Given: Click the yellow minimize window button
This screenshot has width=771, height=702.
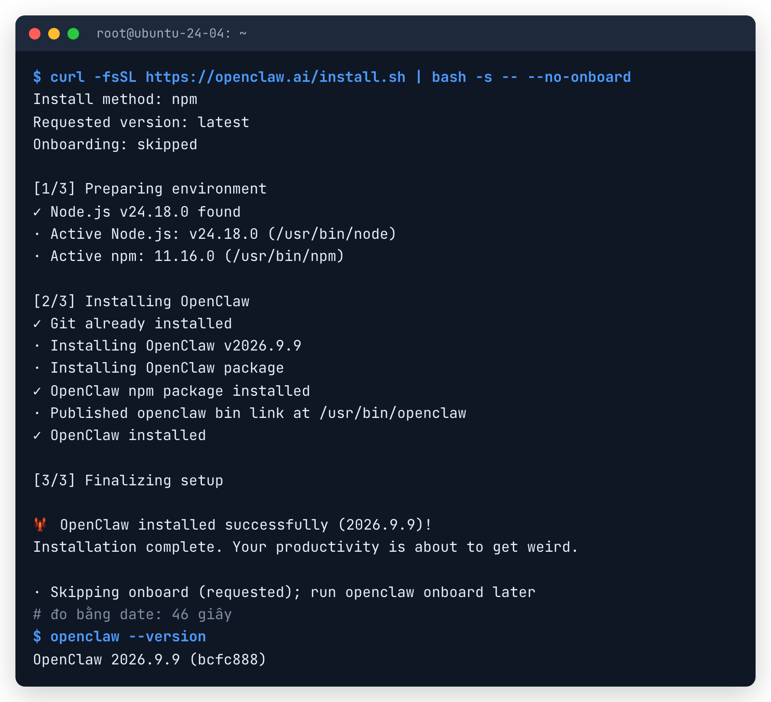Looking at the screenshot, I should tap(54, 34).
